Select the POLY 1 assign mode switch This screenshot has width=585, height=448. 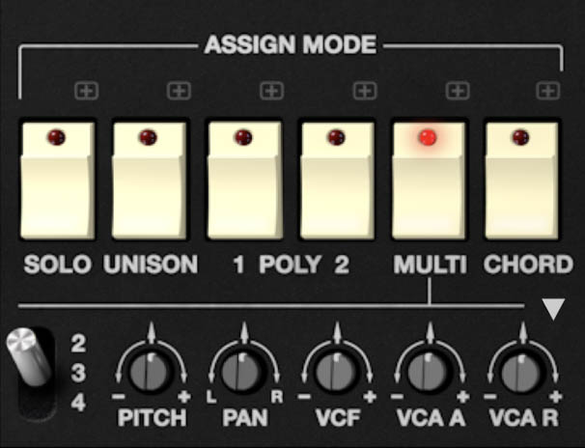[x=245, y=181]
